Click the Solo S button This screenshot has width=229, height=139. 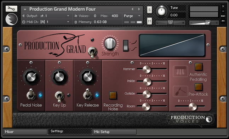[x=149, y=10]
